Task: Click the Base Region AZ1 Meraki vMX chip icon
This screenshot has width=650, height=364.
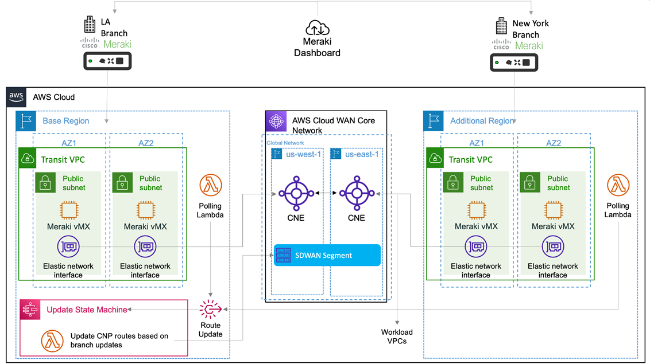Action: pyautogui.click(x=69, y=210)
